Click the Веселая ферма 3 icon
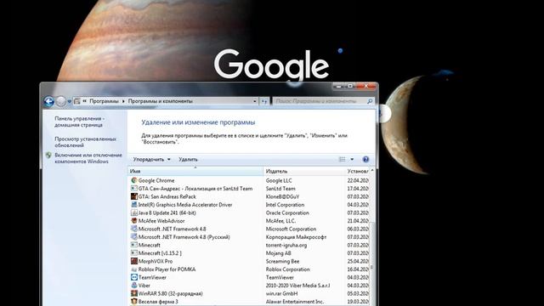Screen dimensions: 544x306 point(134,302)
